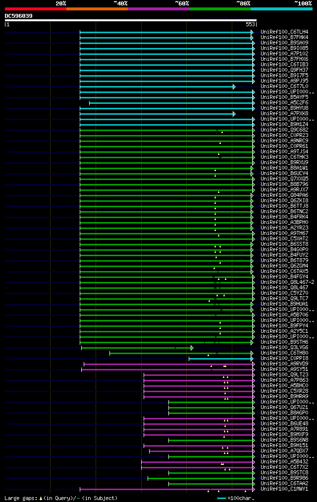Click the UniRef100_B9RXU9 hit name
Screen dimensions: 317x502
(x=284, y=163)
